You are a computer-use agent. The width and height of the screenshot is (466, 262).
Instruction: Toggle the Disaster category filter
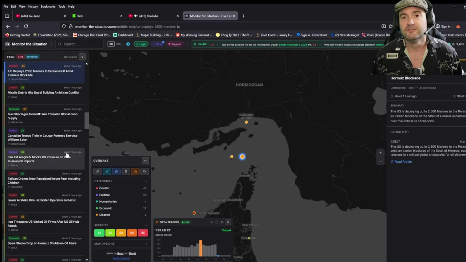(121, 215)
